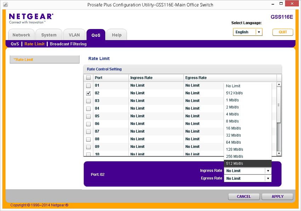Screen dimensions: 301x211
Task: Open the QoS submenu link
Action: (x=15, y=44)
